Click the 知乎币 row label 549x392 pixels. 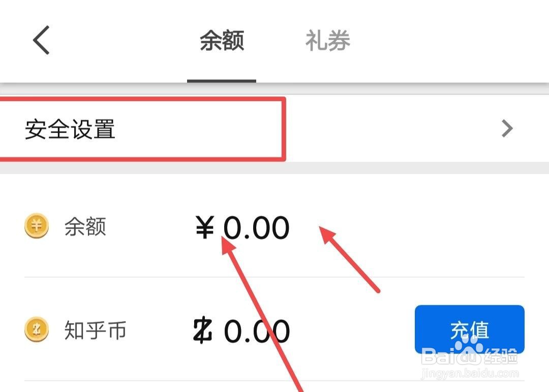(95, 330)
